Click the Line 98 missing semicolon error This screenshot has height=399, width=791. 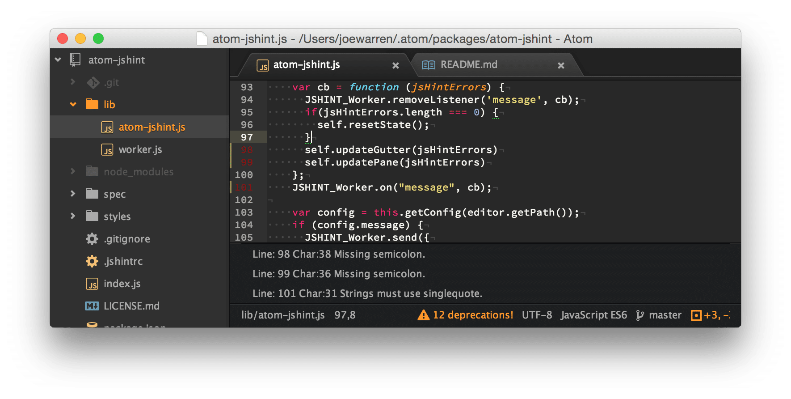coord(339,254)
